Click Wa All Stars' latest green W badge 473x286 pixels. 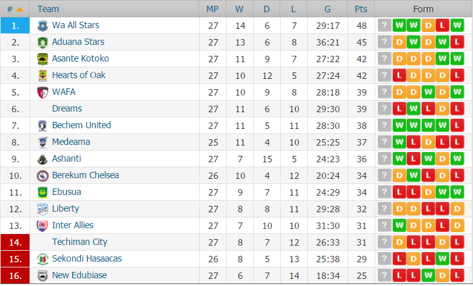tap(457, 26)
